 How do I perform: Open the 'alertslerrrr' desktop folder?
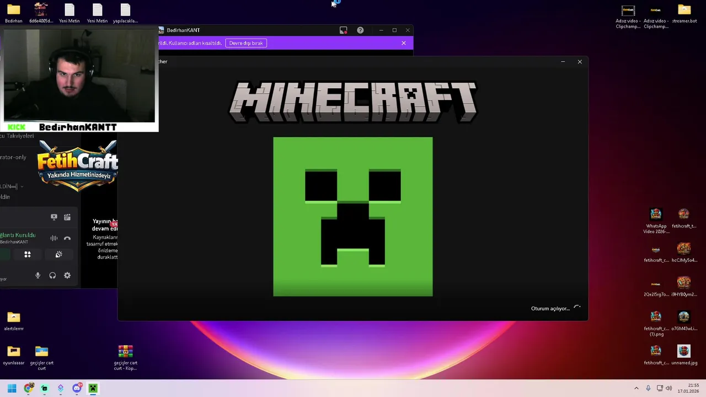coord(14,321)
